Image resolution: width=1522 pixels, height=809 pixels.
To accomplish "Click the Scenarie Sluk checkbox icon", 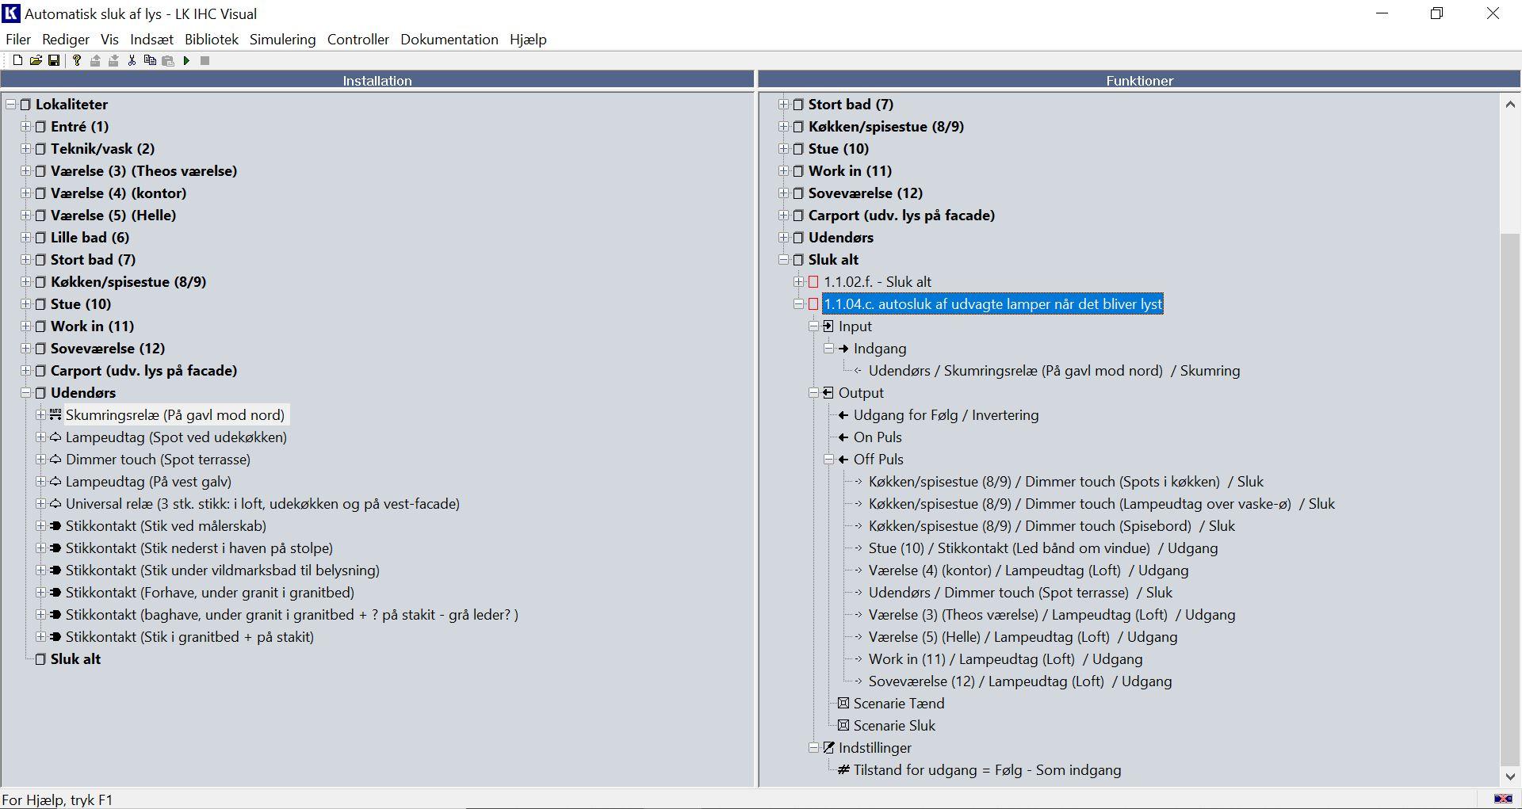I will 843,725.
